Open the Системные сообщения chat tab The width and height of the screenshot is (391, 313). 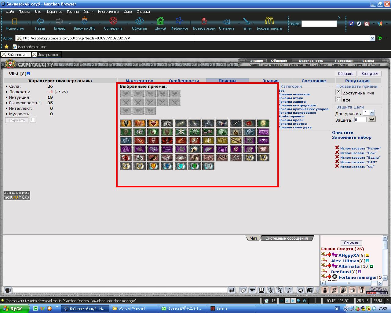click(287, 238)
